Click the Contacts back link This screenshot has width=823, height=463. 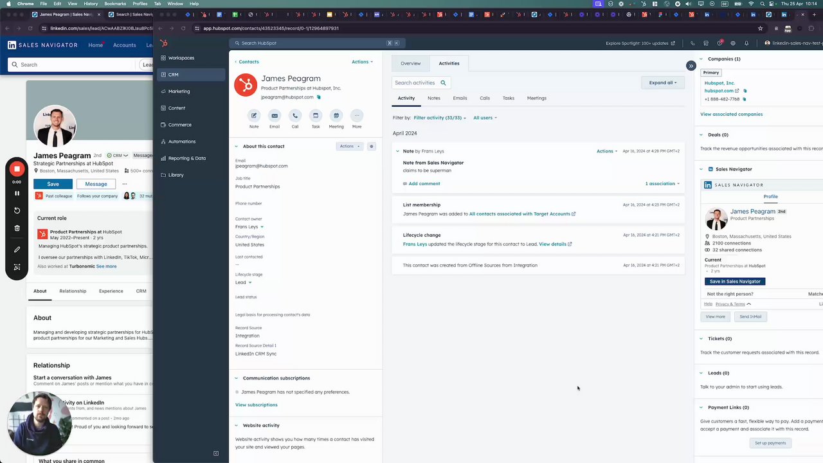point(247,62)
